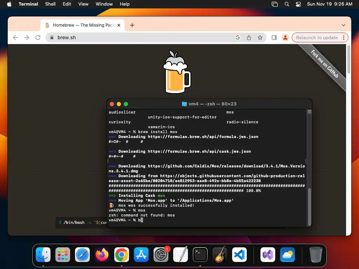Screen dimensions: 359x269
Task: Open the Window menu
Action: point(104,4)
